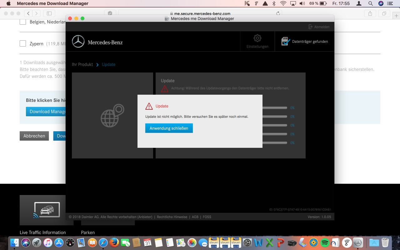Launch Microsoft Word from the Dock

[258, 242]
